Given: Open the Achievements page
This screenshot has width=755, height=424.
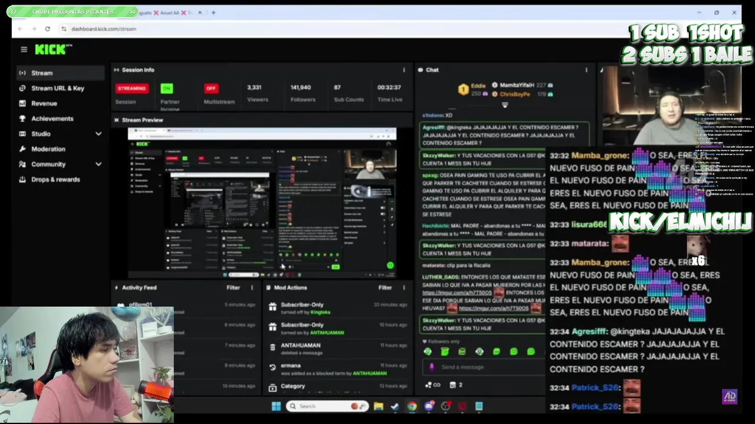Looking at the screenshot, I should tap(52, 119).
